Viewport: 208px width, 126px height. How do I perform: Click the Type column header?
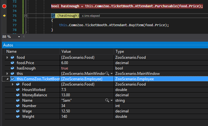tap(161, 51)
